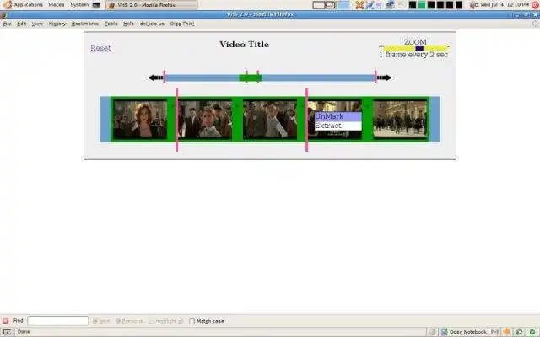Click plus sign beside ZOOM slider
Screen dimensions: 540x337
381,46
